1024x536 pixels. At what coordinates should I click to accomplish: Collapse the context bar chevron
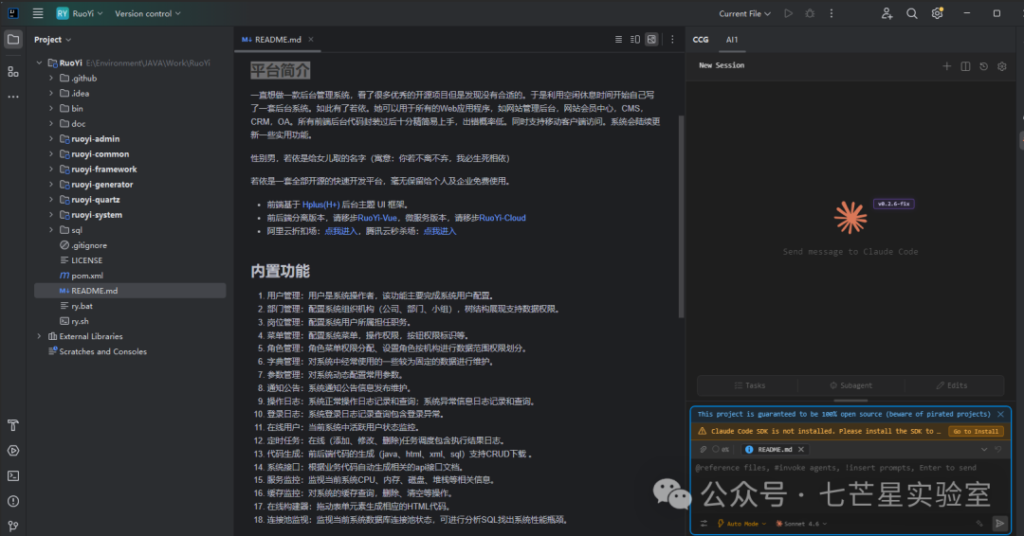[984, 449]
